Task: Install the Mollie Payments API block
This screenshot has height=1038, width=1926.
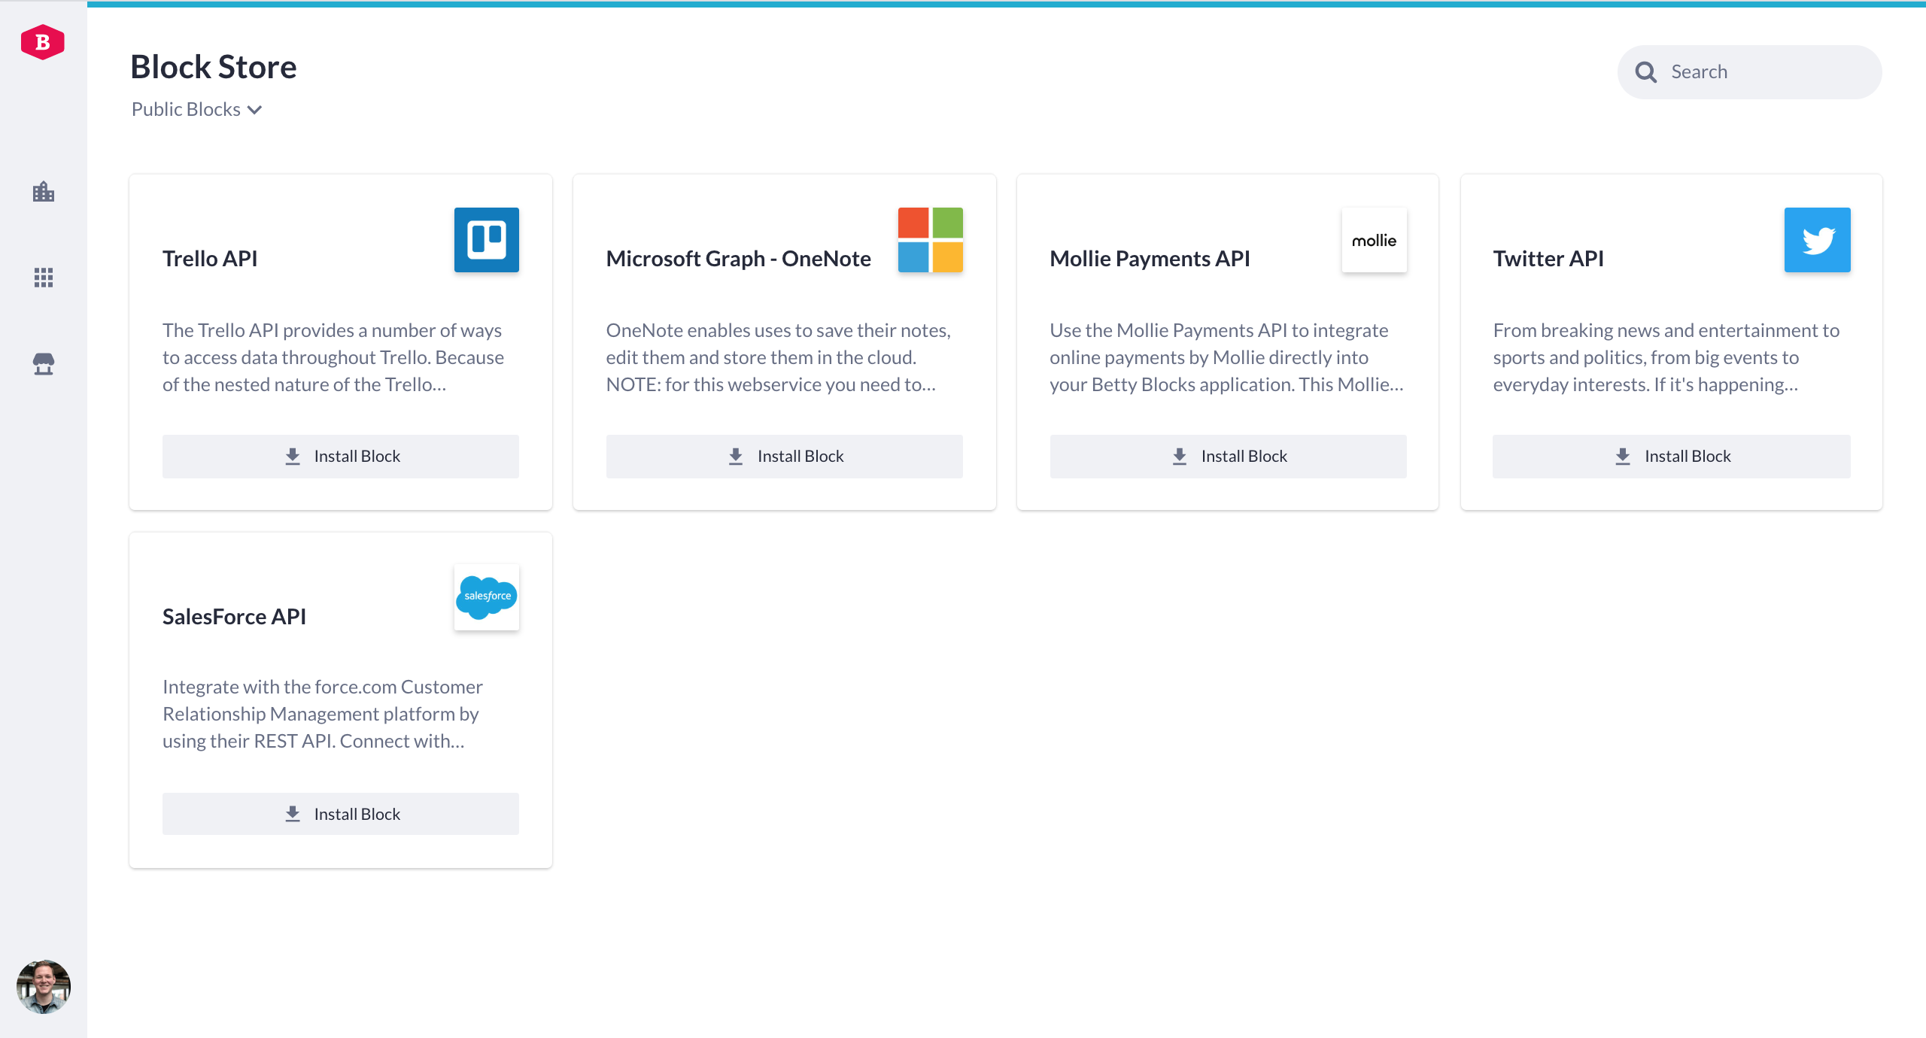Action: point(1229,457)
